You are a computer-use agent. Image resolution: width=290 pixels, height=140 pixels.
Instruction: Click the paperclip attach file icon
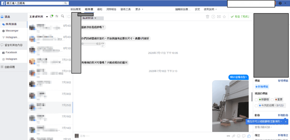pos(234,136)
